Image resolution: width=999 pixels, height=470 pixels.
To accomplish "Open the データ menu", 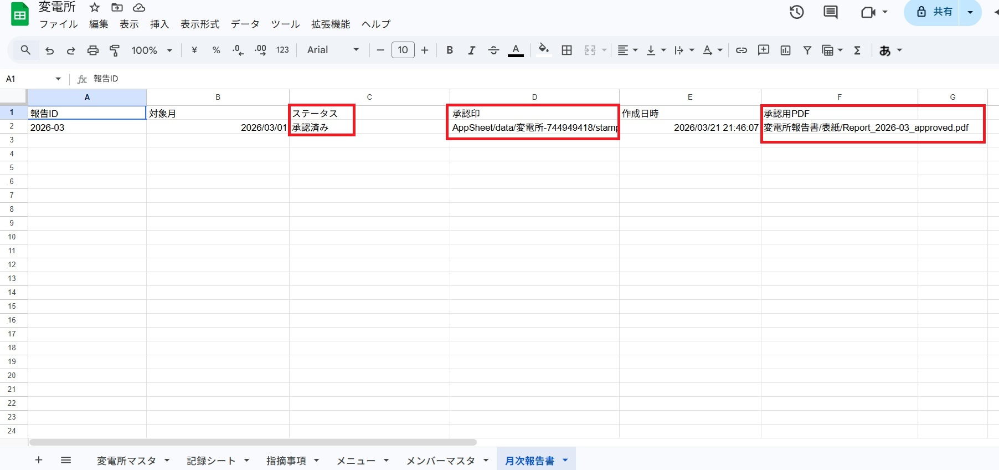I will point(245,24).
